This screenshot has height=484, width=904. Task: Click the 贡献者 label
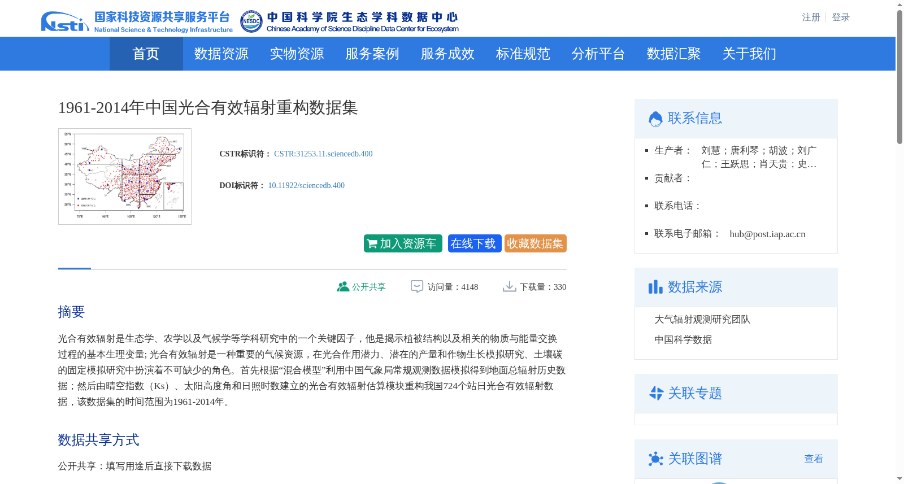pyautogui.click(x=673, y=178)
